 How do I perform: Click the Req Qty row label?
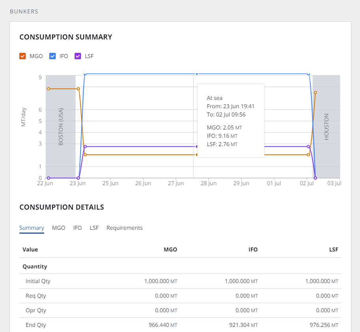click(36, 296)
